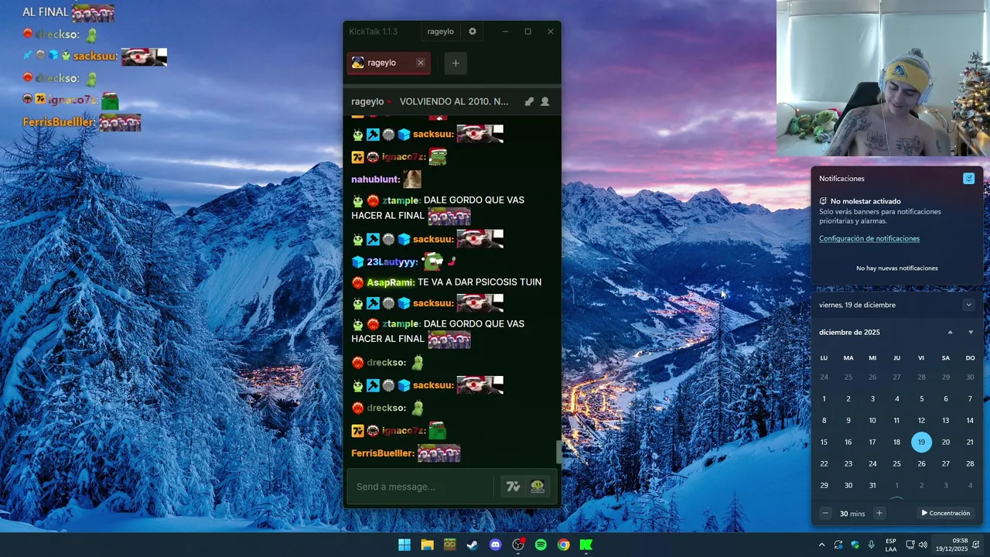Click microphone icon in system tray
The width and height of the screenshot is (990, 557).
pos(872,545)
